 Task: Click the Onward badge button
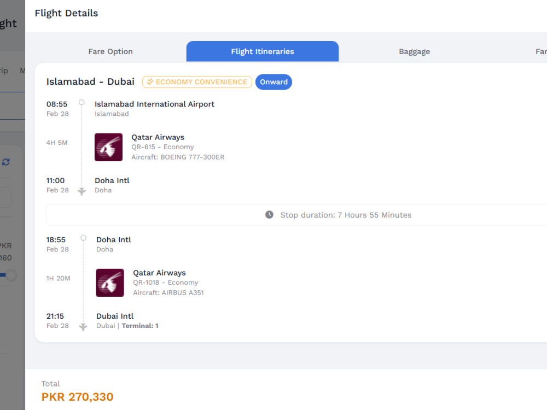tap(274, 82)
